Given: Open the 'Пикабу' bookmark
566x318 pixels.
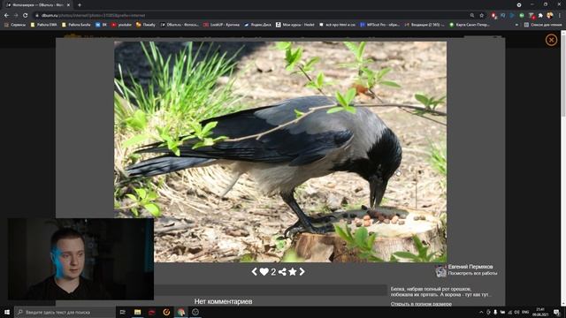Looking at the screenshot, I should click(146, 25).
